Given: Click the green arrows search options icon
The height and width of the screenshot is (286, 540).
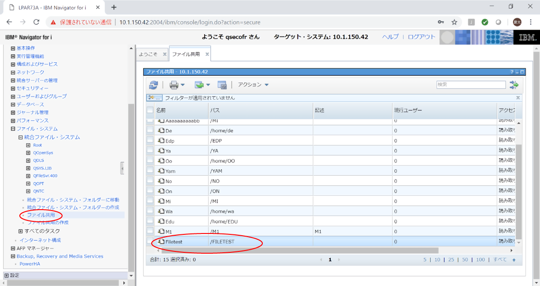Looking at the screenshot, I should (x=514, y=84).
